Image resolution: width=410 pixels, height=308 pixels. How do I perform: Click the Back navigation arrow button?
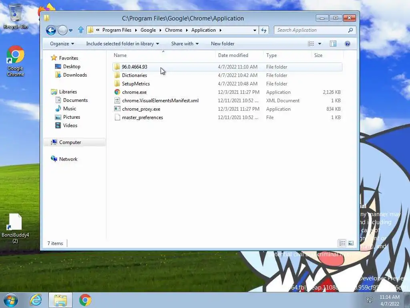point(51,30)
